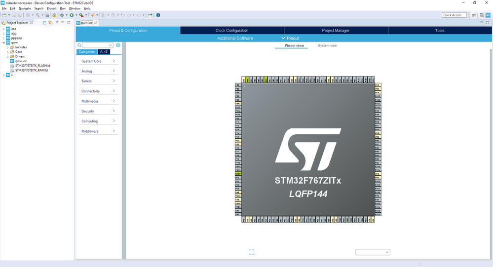This screenshot has height=267, width=493.
Task: Open the Multimedia category
Action: tap(98, 101)
